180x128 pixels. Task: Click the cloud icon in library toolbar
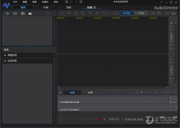pyautogui.click(x=30, y=14)
